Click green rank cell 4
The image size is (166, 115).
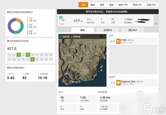pyautogui.click(x=19, y=55)
